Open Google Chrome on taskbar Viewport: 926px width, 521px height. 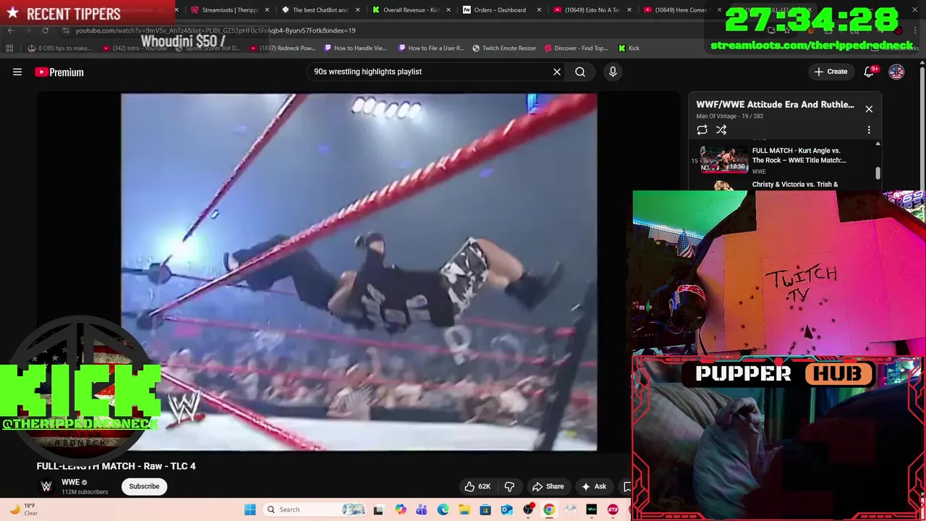coord(549,509)
